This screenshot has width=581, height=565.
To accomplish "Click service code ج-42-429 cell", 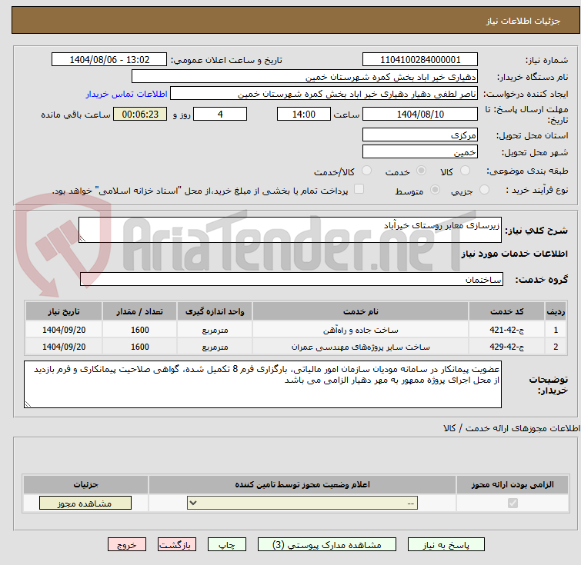I will 506,347.
